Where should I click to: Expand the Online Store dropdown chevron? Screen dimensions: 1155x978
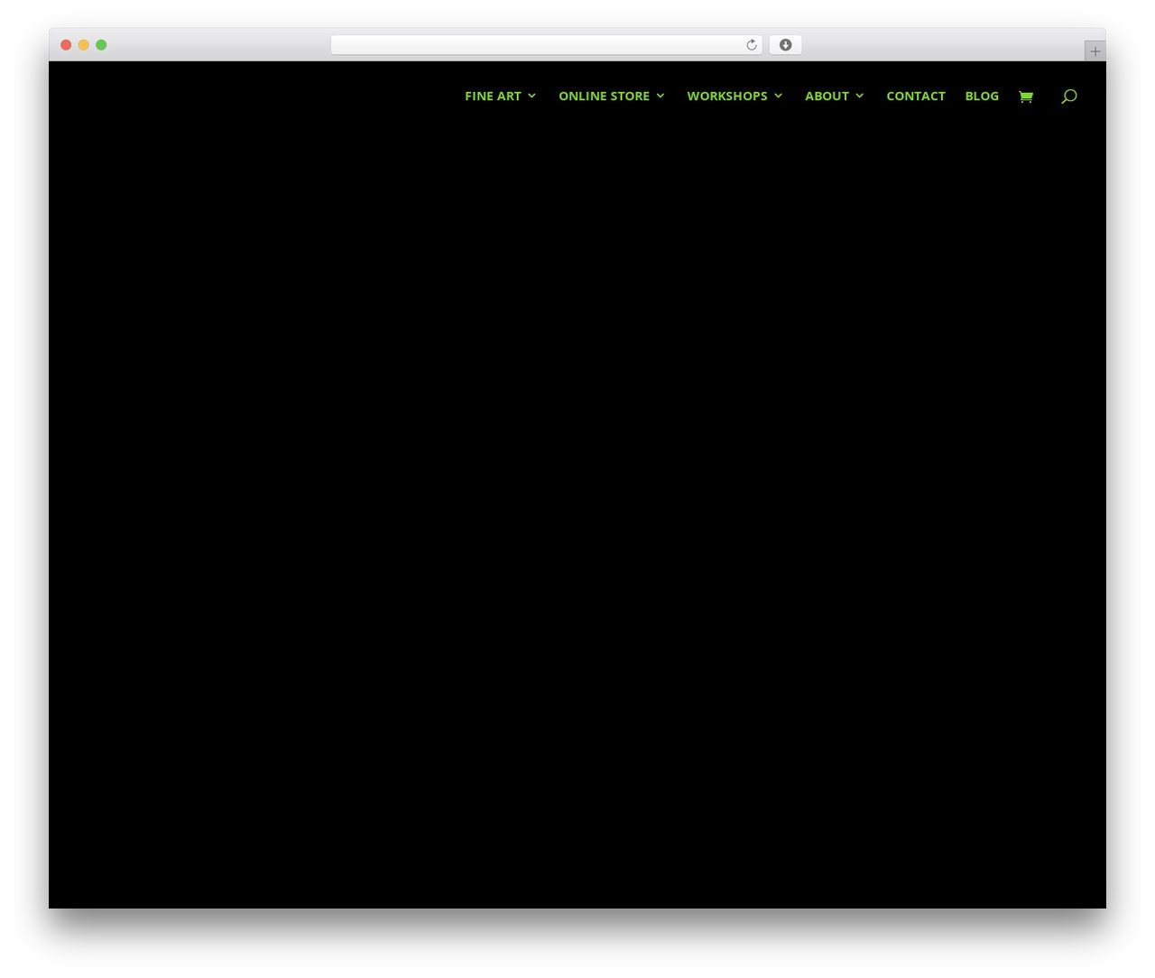(x=661, y=96)
